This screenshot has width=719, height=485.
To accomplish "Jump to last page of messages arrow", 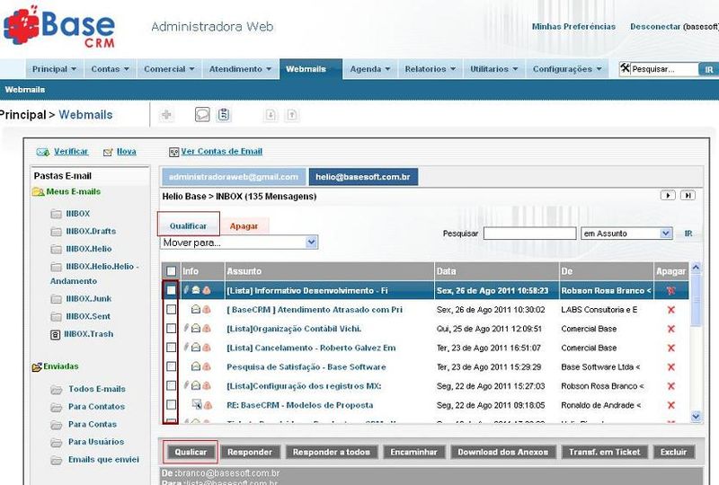I will click(x=687, y=195).
